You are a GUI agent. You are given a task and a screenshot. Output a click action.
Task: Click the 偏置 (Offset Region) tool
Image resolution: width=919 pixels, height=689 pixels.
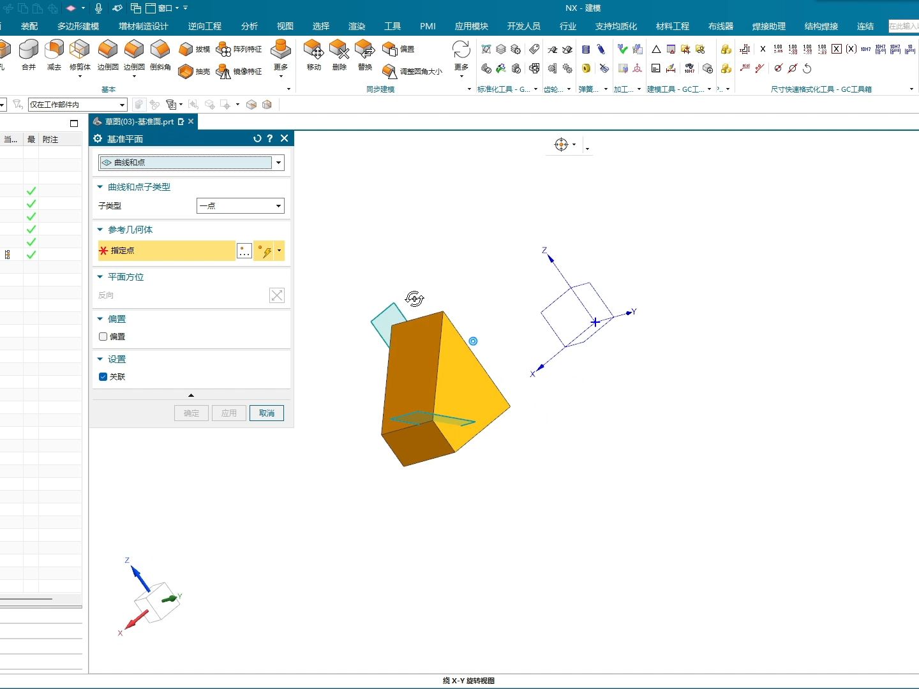click(x=399, y=49)
